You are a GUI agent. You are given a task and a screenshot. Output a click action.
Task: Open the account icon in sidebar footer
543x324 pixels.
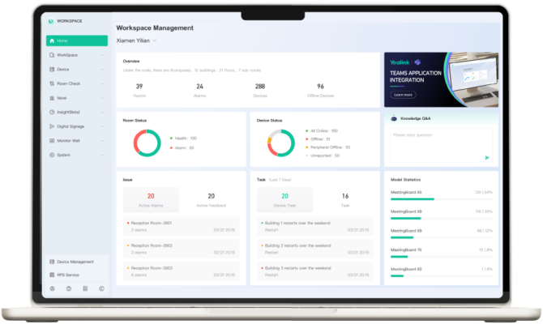[52, 288]
